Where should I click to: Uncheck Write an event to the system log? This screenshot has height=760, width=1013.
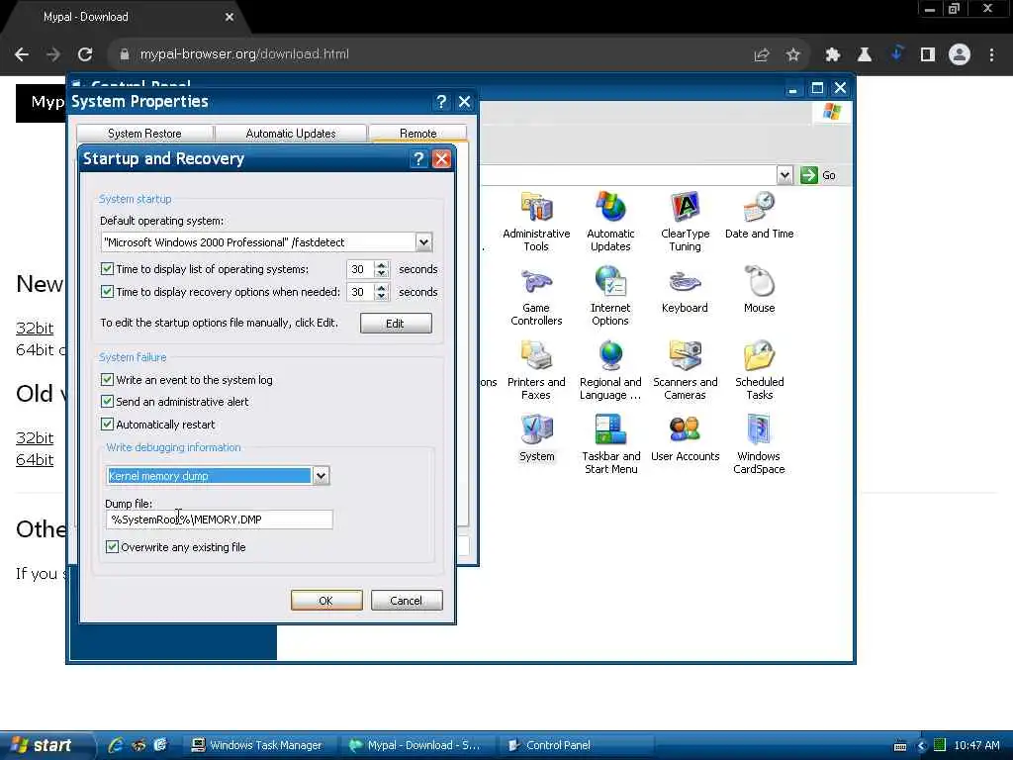pos(107,379)
